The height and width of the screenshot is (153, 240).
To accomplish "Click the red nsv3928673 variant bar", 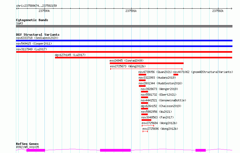I will click(x=145, y=92).
